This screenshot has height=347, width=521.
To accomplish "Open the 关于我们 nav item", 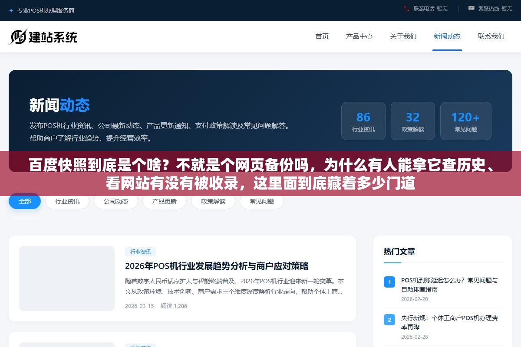I will (x=403, y=36).
